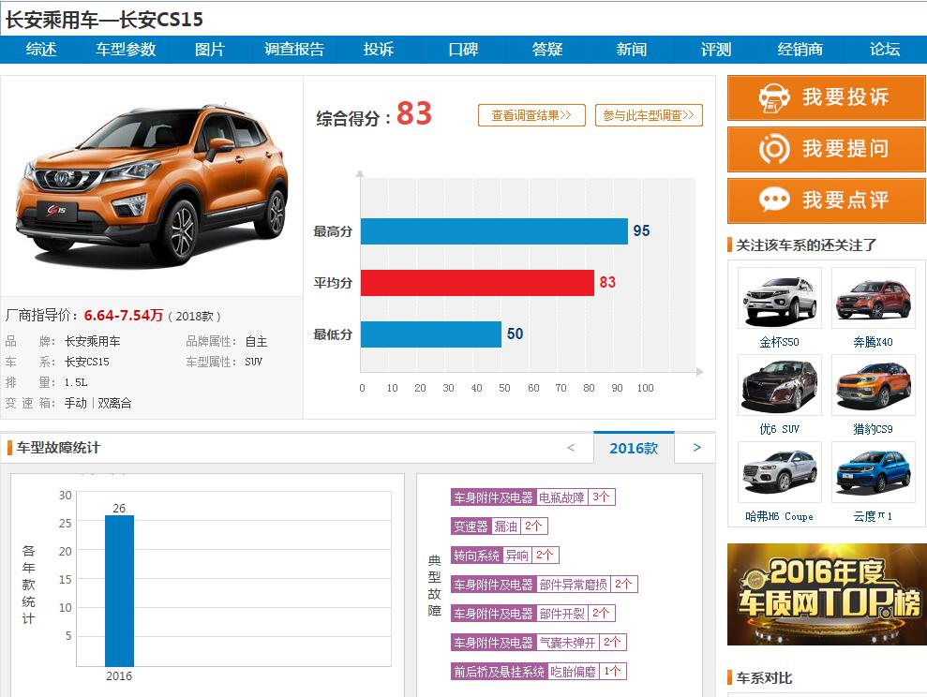Click the 电瓶故障 3个 fault tag
The width and height of the screenshot is (927, 697).
tap(532, 497)
